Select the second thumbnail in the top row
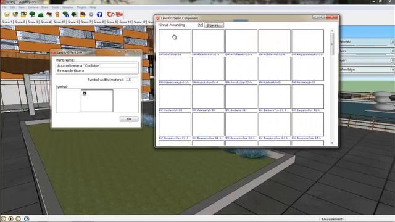Image resolution: width=395 pixels, height=222 pixels. [208, 41]
